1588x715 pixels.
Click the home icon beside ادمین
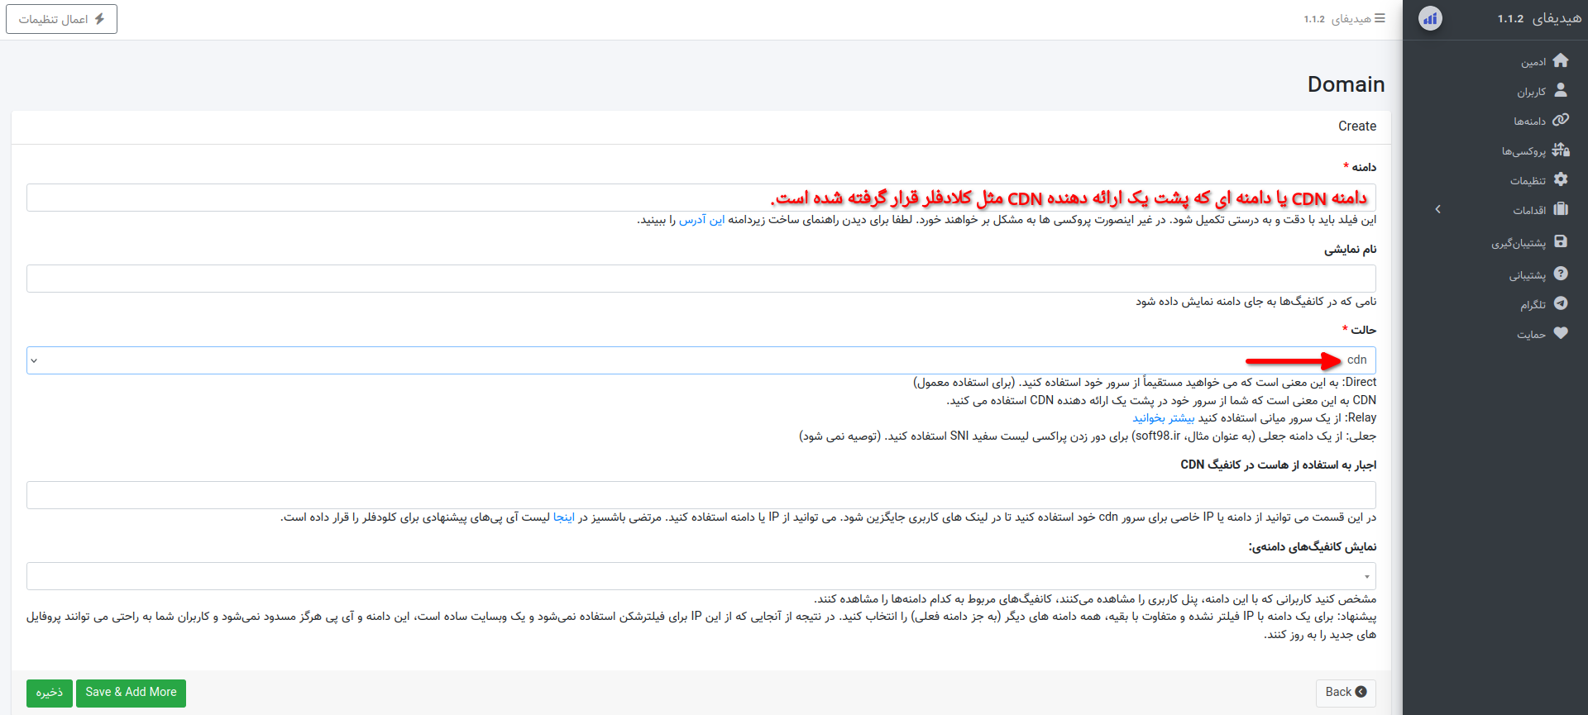click(1561, 60)
